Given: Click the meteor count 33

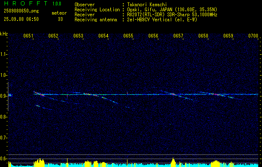Looking at the screenshot, I should (60, 19).
